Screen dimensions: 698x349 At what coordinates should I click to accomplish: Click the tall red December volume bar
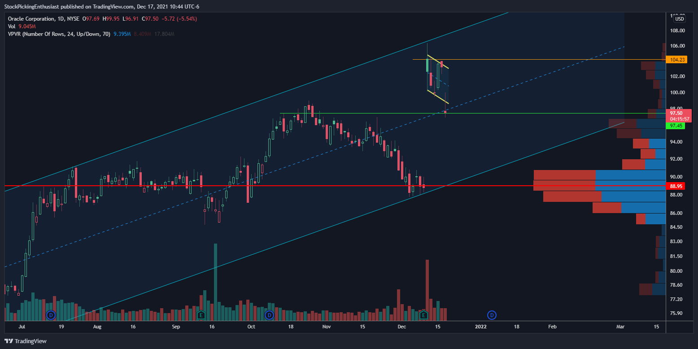click(427, 290)
